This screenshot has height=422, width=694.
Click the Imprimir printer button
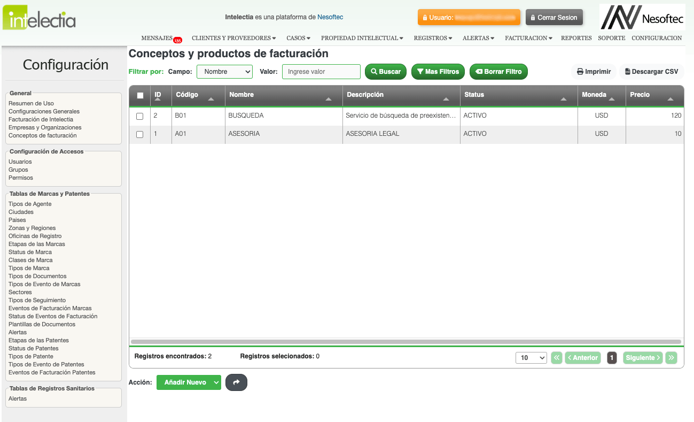[x=594, y=72]
